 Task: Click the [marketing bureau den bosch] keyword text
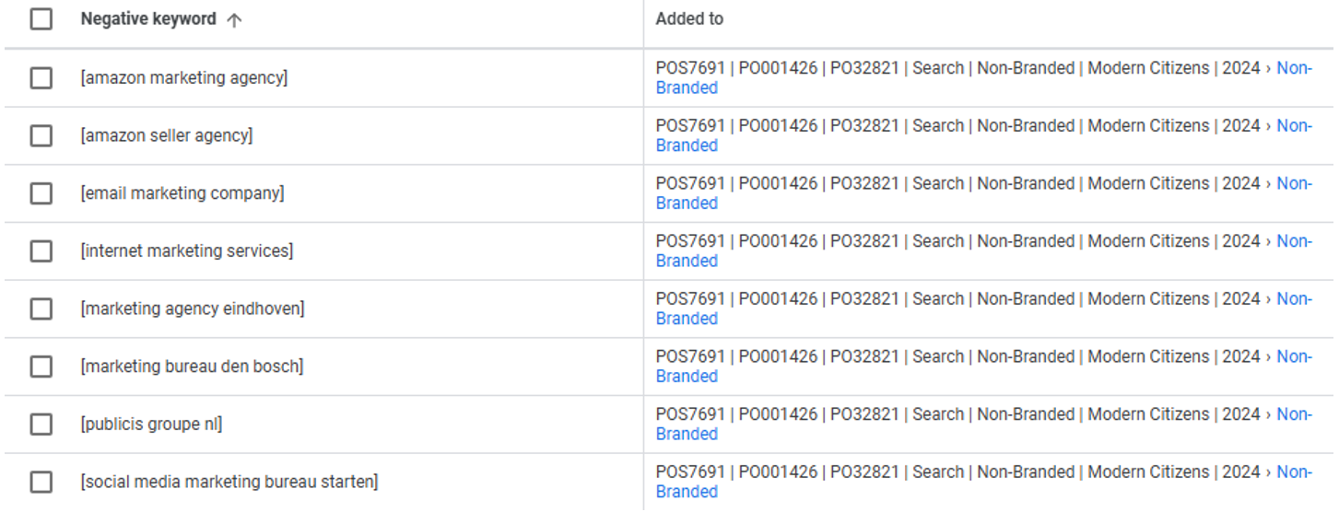[x=192, y=367]
